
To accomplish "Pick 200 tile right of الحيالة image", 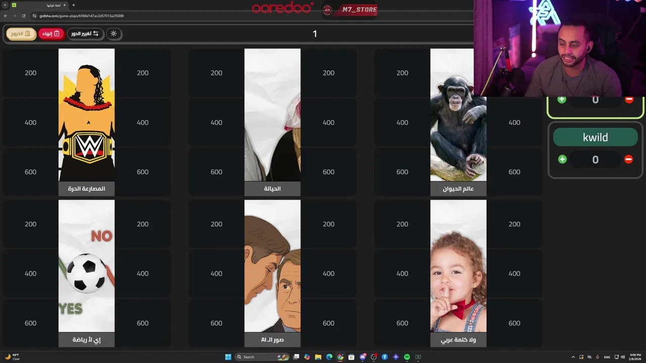I will tap(329, 73).
